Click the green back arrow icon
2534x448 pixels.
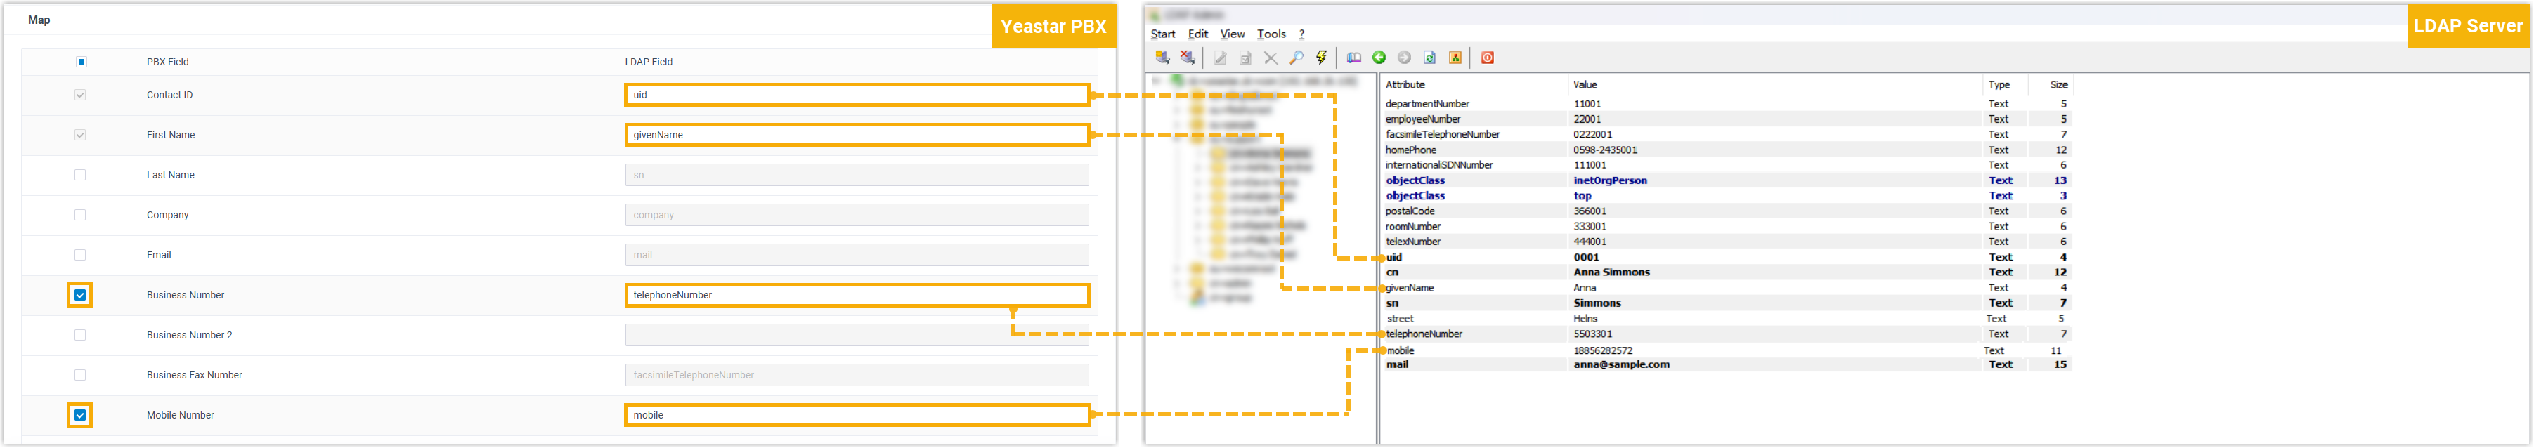(x=1379, y=58)
